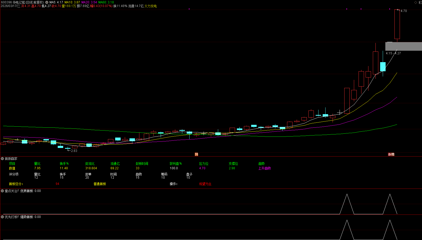Image resolution: width=422 pixels, height=240 pixels.
Task: Expand the 重点关注F indicator menu
Action: click(2, 191)
